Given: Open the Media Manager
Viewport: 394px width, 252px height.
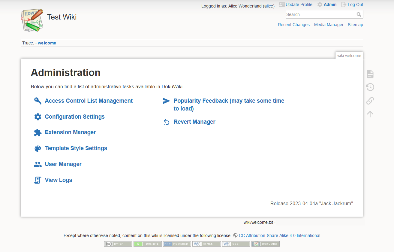Looking at the screenshot, I should [x=329, y=25].
